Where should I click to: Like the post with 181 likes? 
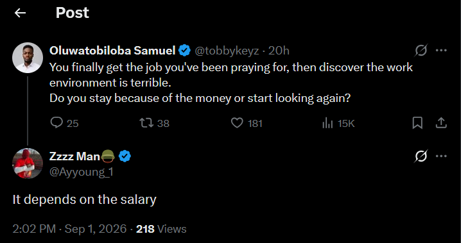pos(237,123)
